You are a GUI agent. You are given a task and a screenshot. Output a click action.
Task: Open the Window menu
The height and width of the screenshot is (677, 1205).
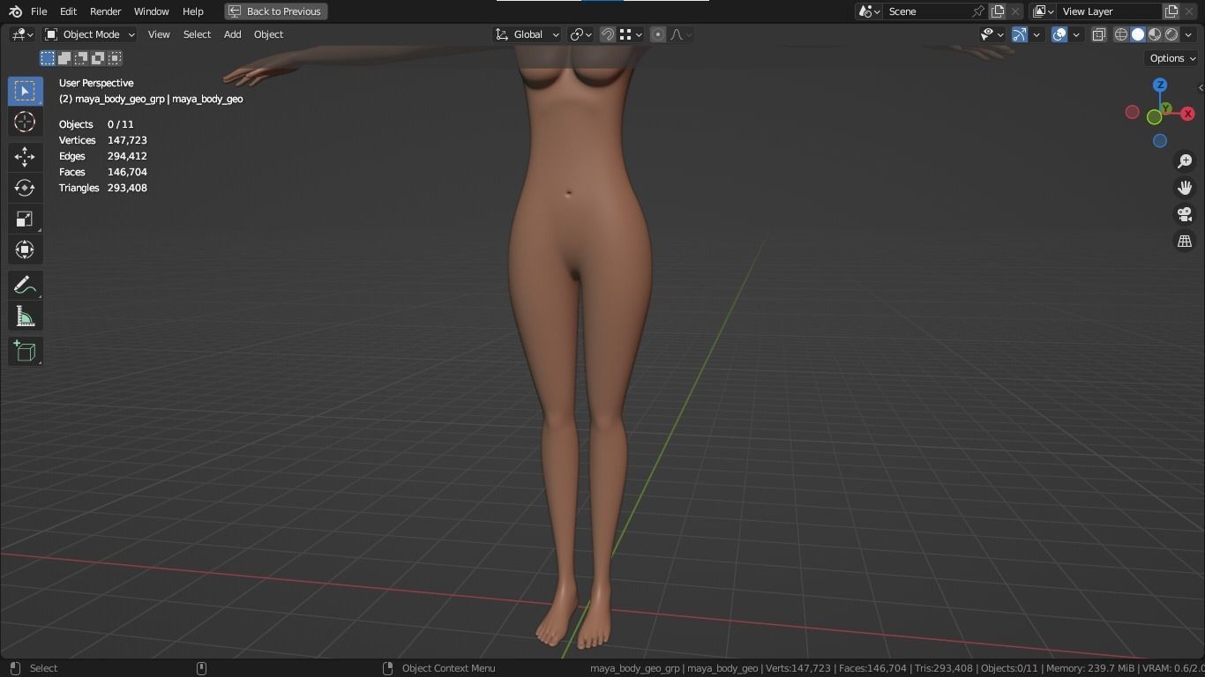(x=151, y=11)
